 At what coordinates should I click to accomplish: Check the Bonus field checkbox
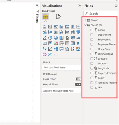tap(92, 30)
